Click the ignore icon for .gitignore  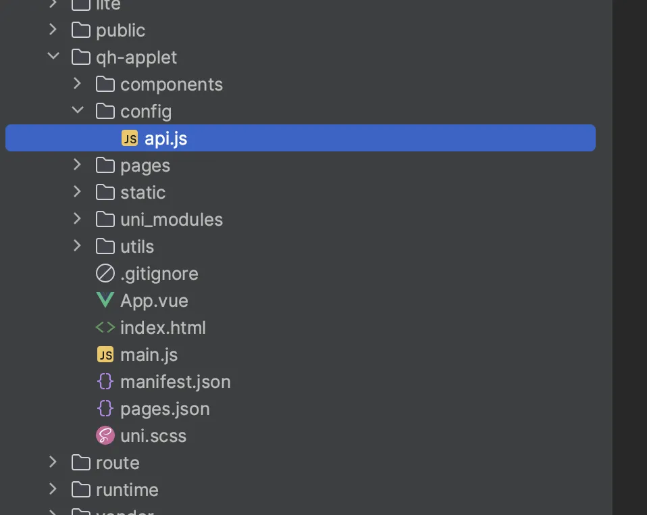(105, 274)
